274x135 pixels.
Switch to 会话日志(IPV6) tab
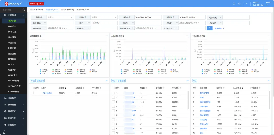(67, 10)
